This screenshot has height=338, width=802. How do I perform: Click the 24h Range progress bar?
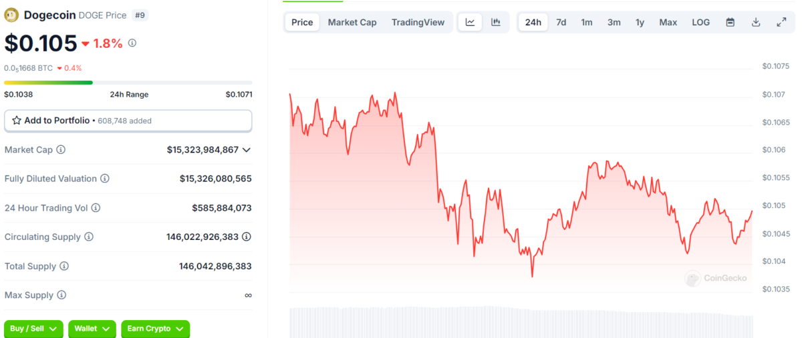128,83
